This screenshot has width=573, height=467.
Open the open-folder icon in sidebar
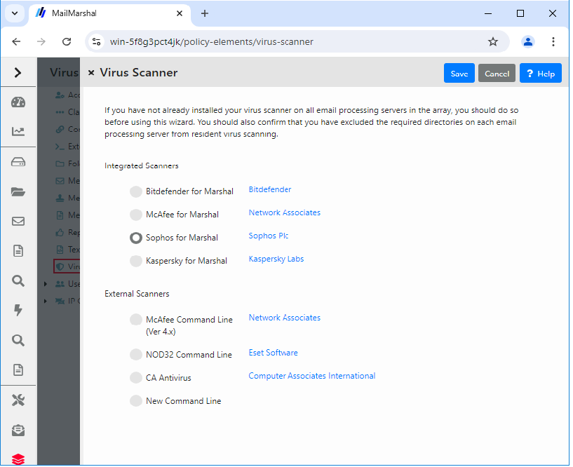click(x=18, y=191)
